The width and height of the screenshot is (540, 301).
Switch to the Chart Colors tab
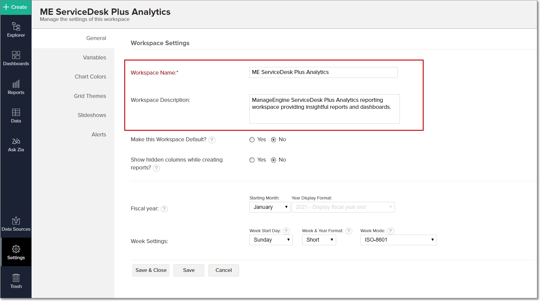pos(90,76)
